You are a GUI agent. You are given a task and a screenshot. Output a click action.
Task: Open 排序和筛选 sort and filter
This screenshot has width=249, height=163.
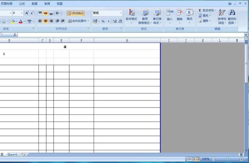coord(222,17)
